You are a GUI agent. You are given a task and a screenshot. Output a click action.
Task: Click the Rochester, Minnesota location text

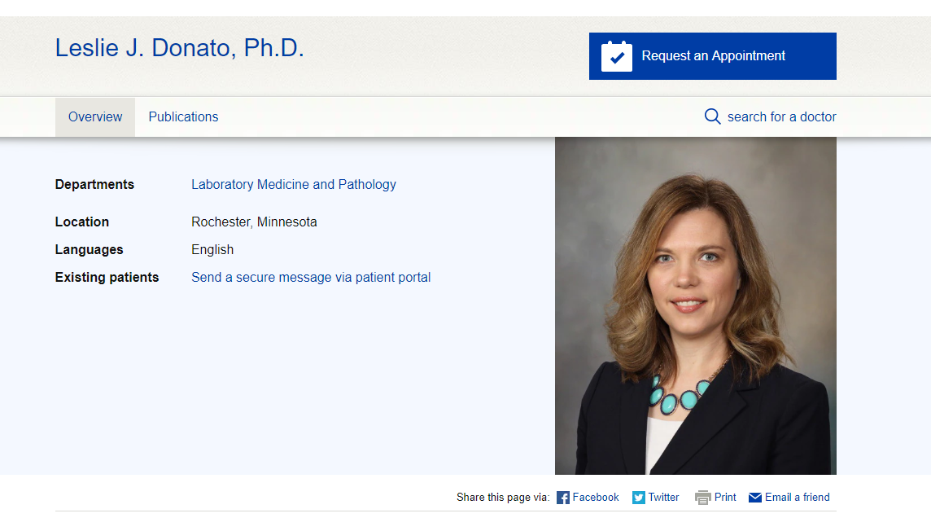(x=254, y=222)
